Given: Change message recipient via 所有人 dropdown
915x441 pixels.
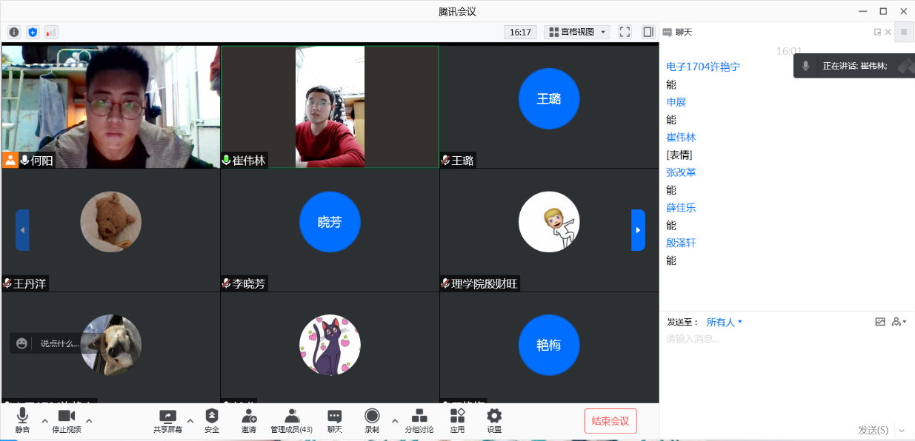Looking at the screenshot, I should click(725, 321).
